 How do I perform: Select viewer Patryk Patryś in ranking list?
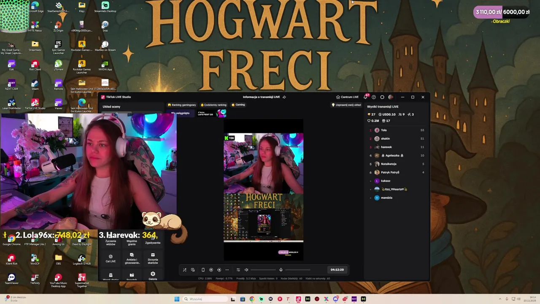tap(397, 172)
